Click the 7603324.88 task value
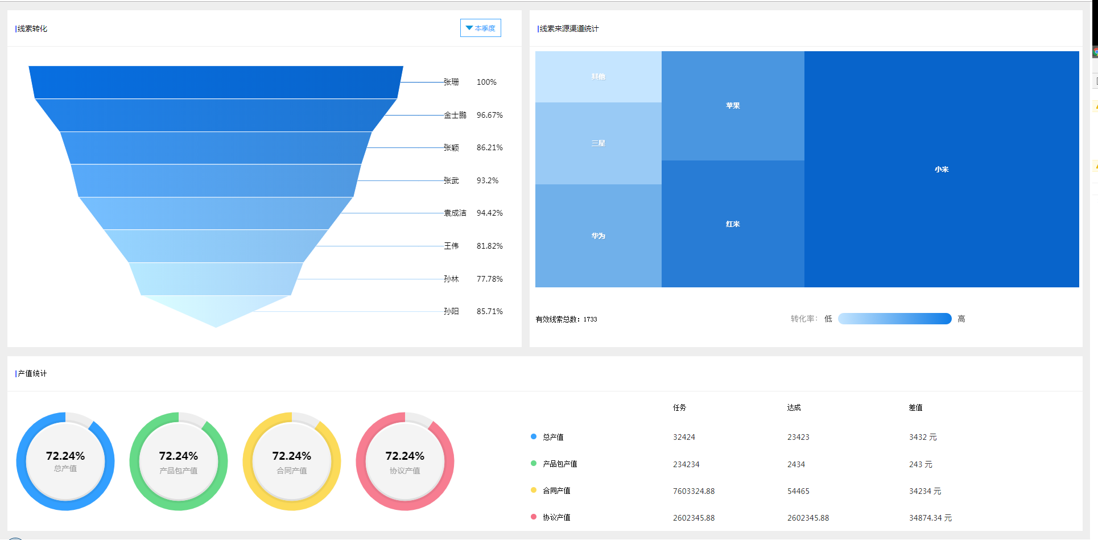The image size is (1098, 540). pos(694,491)
